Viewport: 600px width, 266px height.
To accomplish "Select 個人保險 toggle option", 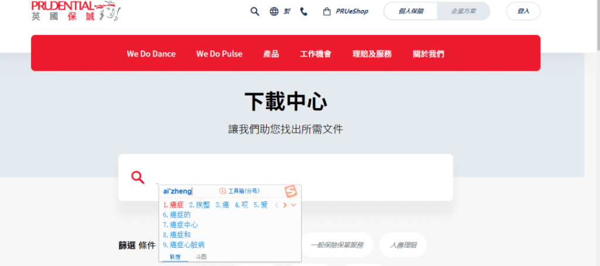I will click(411, 11).
